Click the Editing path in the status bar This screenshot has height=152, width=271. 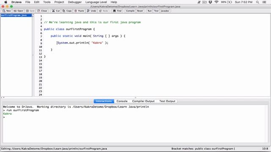click(x=54, y=149)
